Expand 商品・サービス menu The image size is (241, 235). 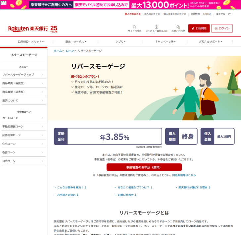click(75, 42)
